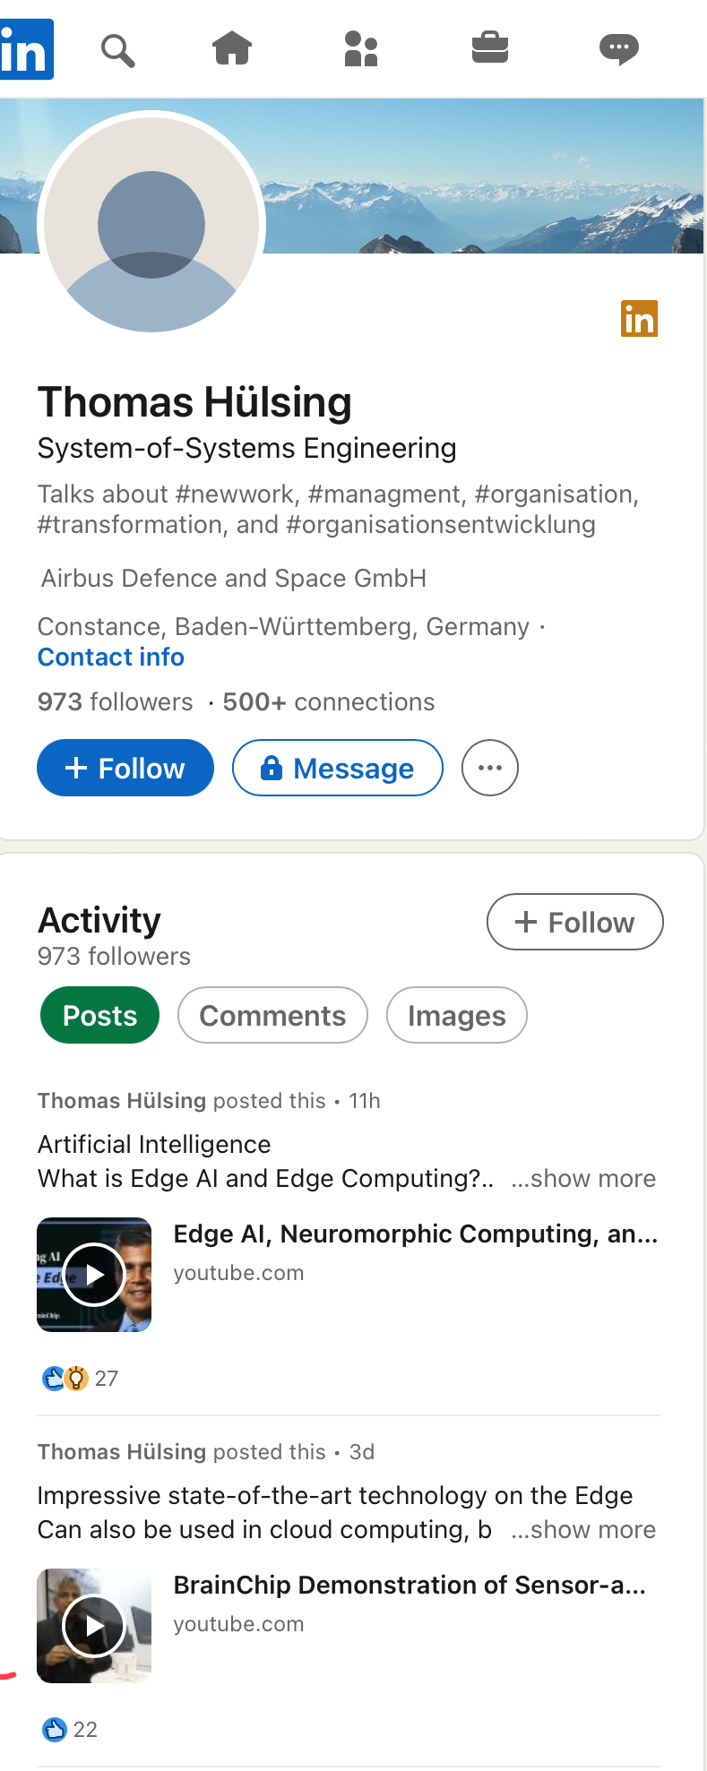The width and height of the screenshot is (707, 1771).
Task: Follow Thomas Hülsing with the blue button
Action: point(125,768)
